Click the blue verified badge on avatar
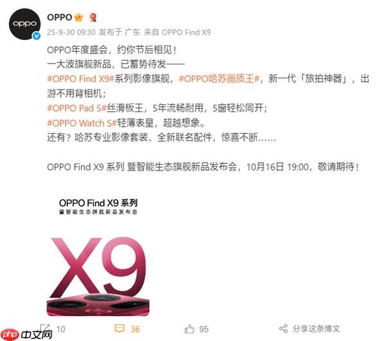The width and height of the screenshot is (386, 341). pos(37,36)
